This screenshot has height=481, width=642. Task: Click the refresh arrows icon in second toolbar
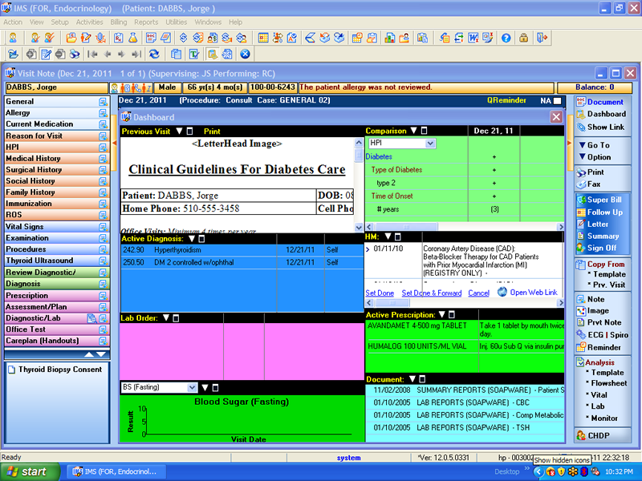coord(154,54)
